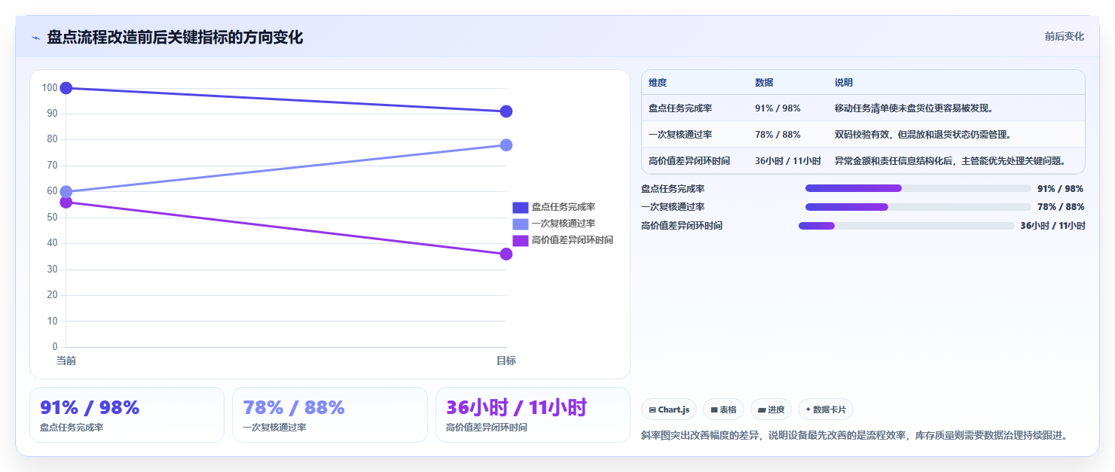The image size is (1115, 472).
Task: Click the 盘点任务完成率 legend label text
Action: point(564,207)
